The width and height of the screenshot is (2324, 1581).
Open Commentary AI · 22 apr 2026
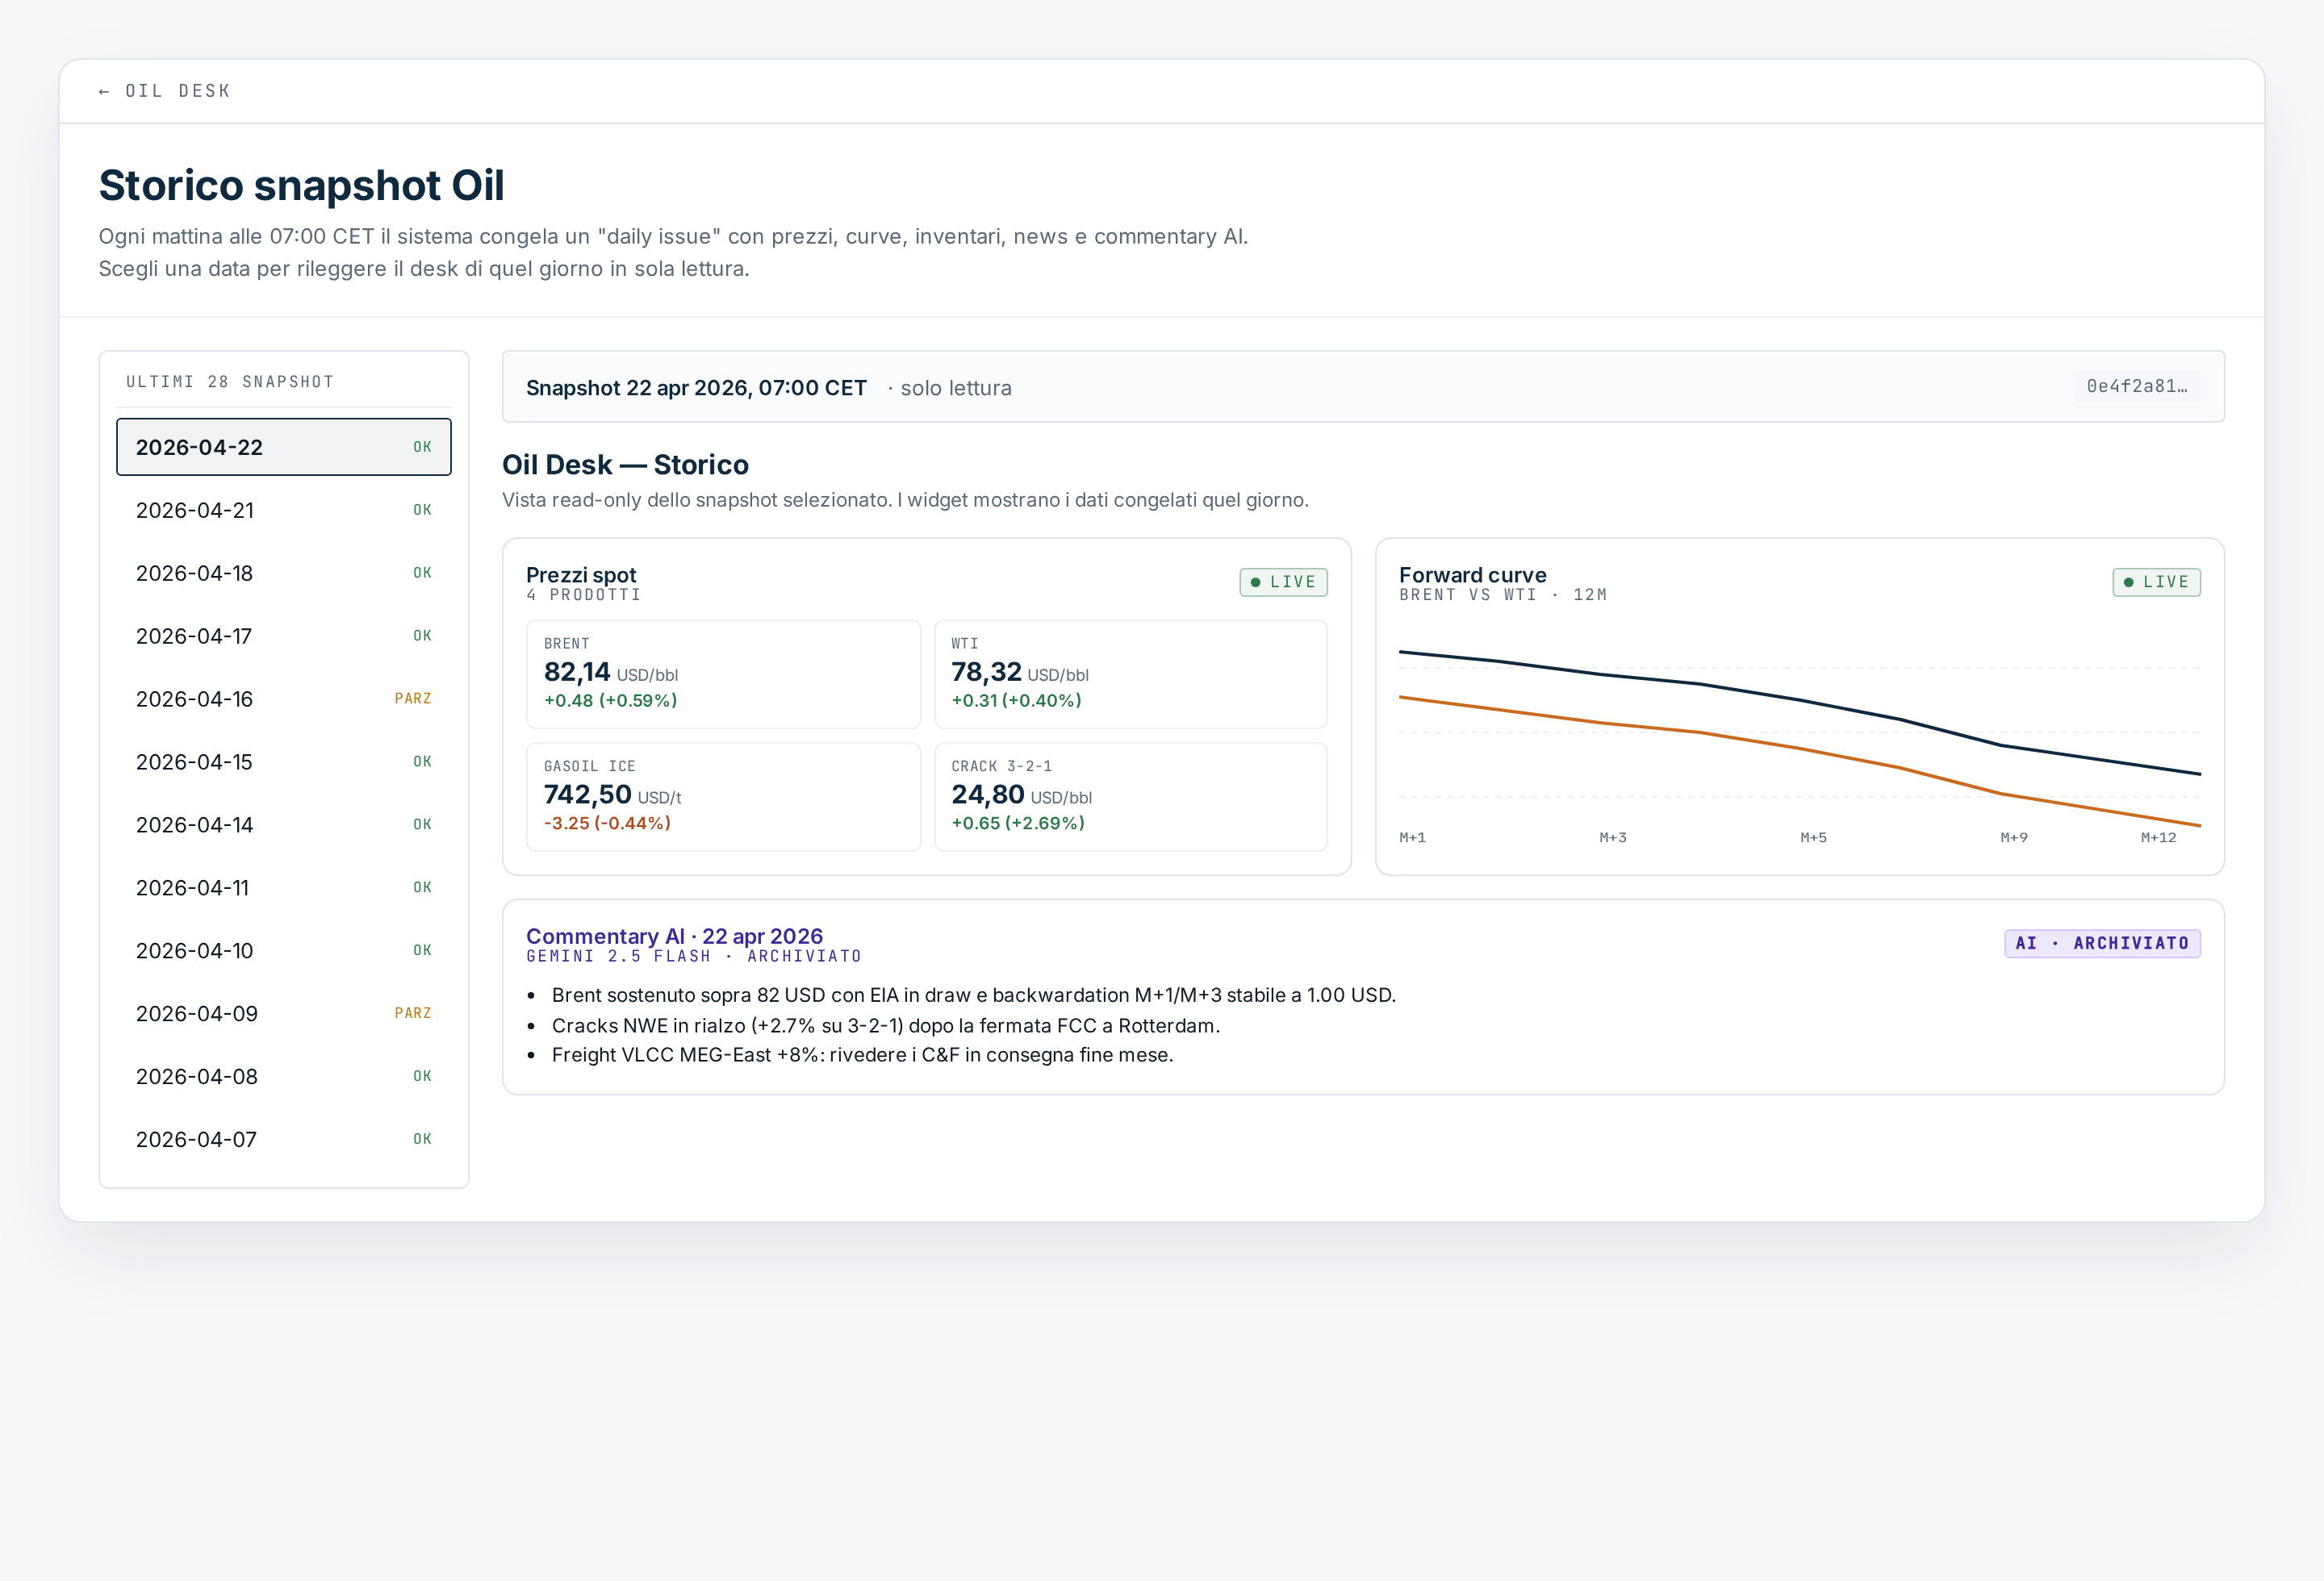(675, 936)
